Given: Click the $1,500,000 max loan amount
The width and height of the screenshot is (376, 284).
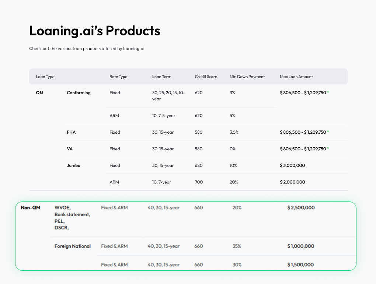Looking at the screenshot, I should [300, 265].
